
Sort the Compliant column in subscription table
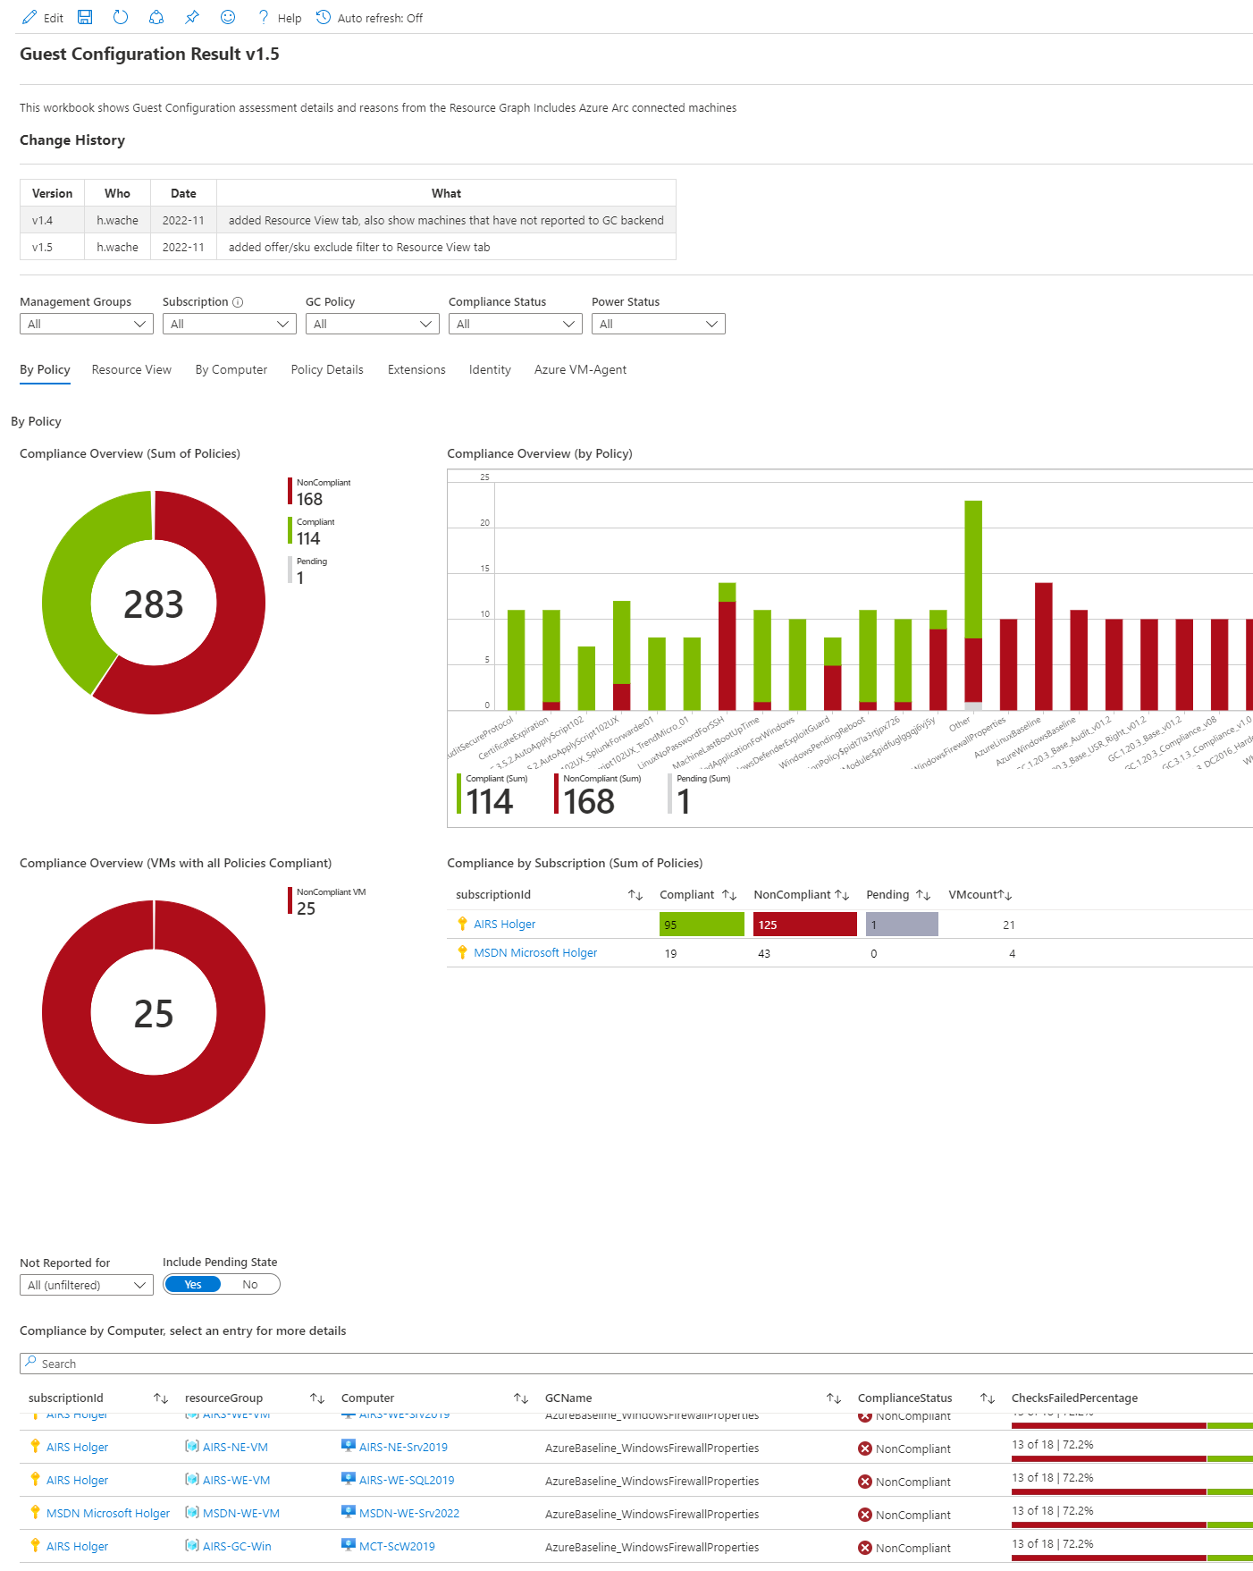[x=729, y=895]
